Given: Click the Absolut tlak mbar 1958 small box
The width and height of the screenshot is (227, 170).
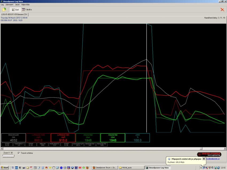Looking at the screenshot, I should 102,145.
